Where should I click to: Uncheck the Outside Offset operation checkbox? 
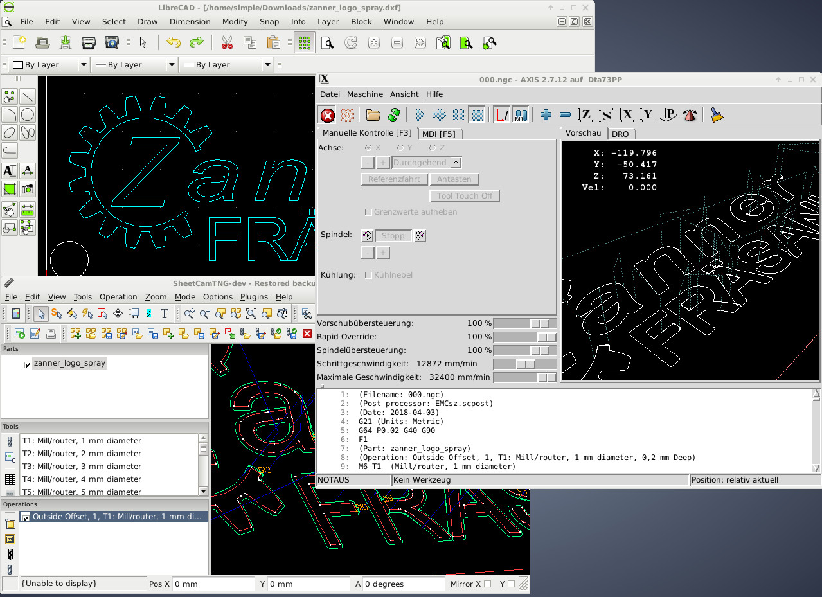pos(26,517)
